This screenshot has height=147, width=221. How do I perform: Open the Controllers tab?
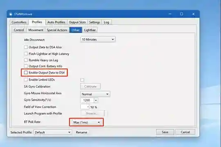[x=19, y=22]
